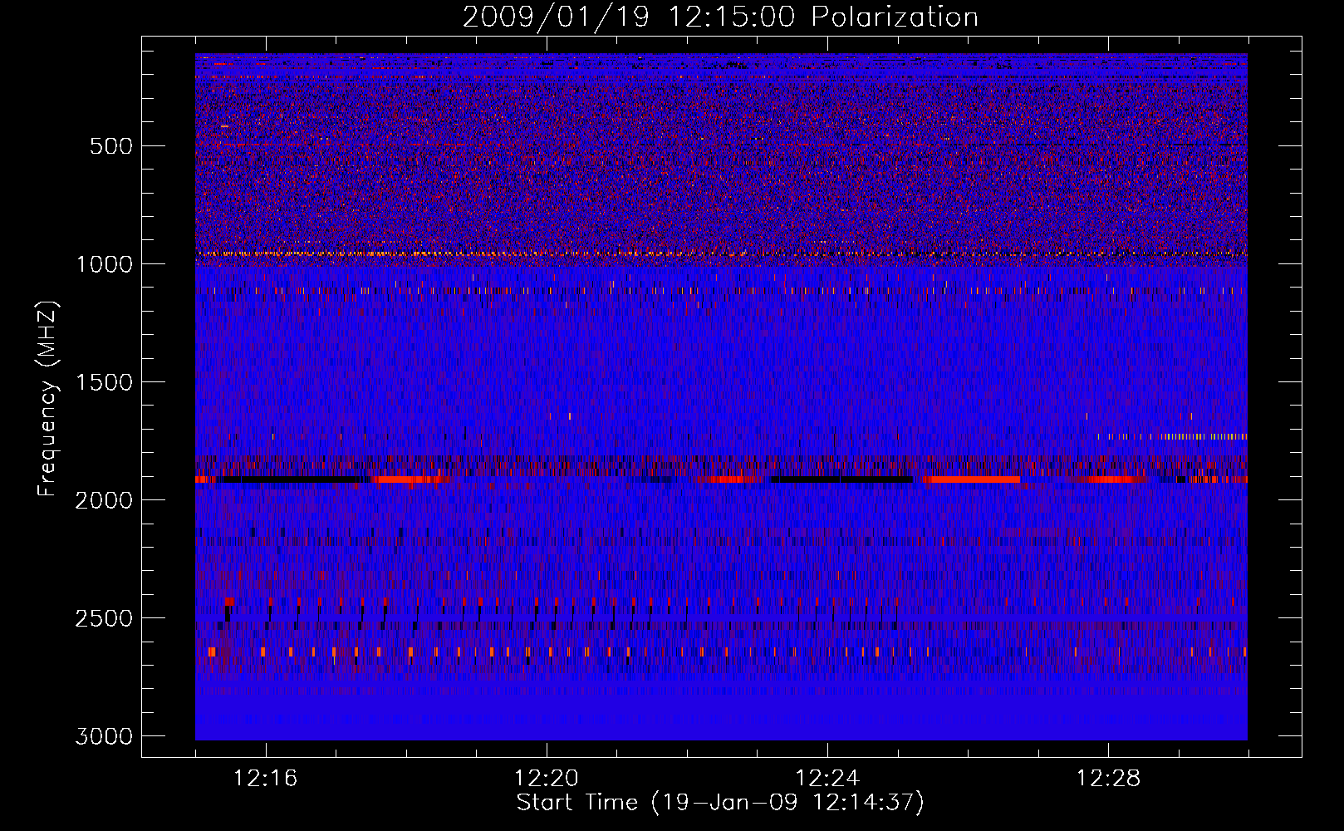Click the "Start Time (19-Jan-09 12:14:37)" label
This screenshot has height=831, width=1344.
tap(720, 803)
